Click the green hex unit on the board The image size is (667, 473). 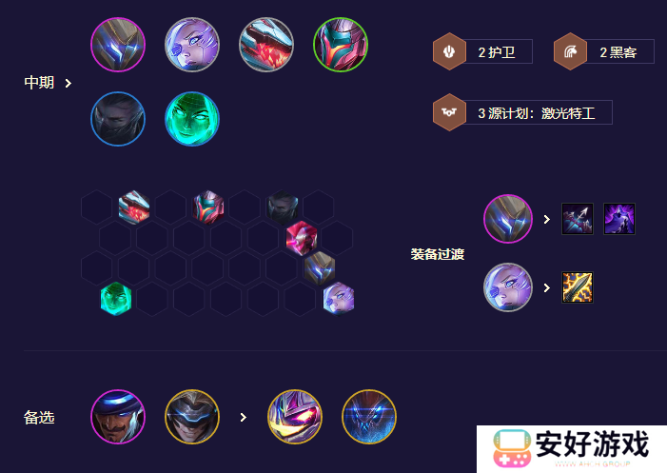116,299
